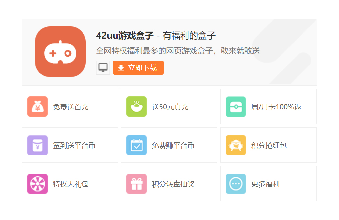Screen dimensions: 339x220
Task: Open the 更多福利 label
Action: (x=265, y=184)
